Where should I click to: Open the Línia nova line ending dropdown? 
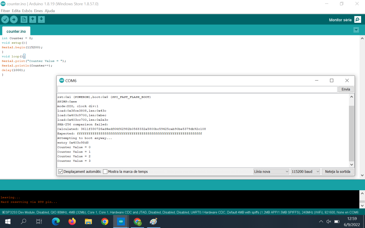pos(271,172)
